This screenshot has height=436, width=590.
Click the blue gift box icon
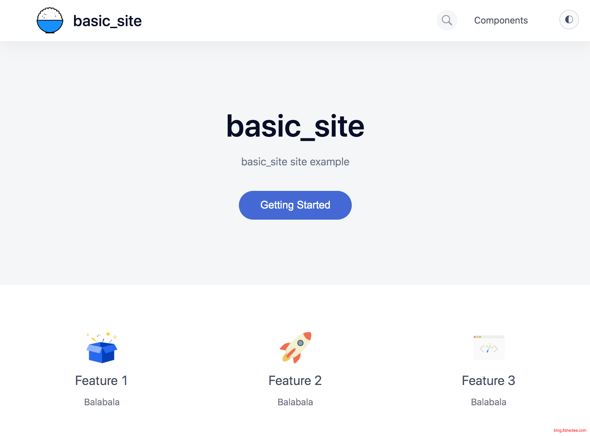102,348
